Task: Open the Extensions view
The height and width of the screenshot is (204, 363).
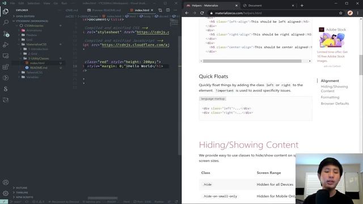Action: [6, 67]
